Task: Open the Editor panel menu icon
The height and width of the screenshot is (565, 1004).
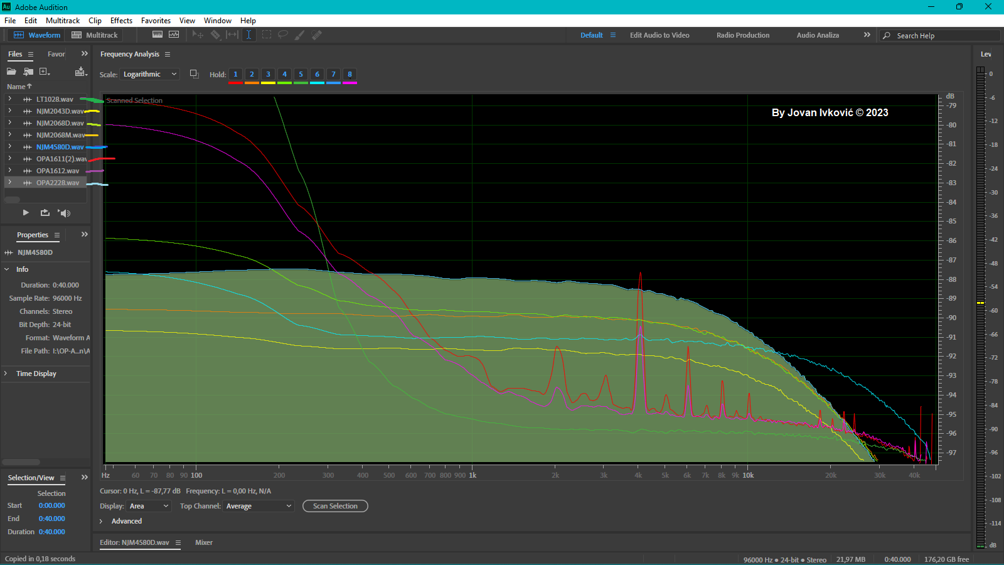Action: (178, 542)
